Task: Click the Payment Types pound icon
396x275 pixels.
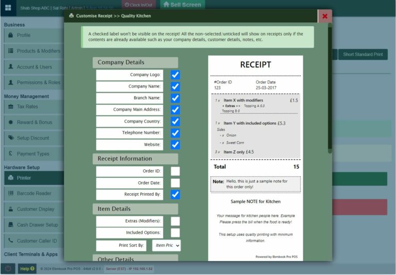Action: tap(11, 154)
